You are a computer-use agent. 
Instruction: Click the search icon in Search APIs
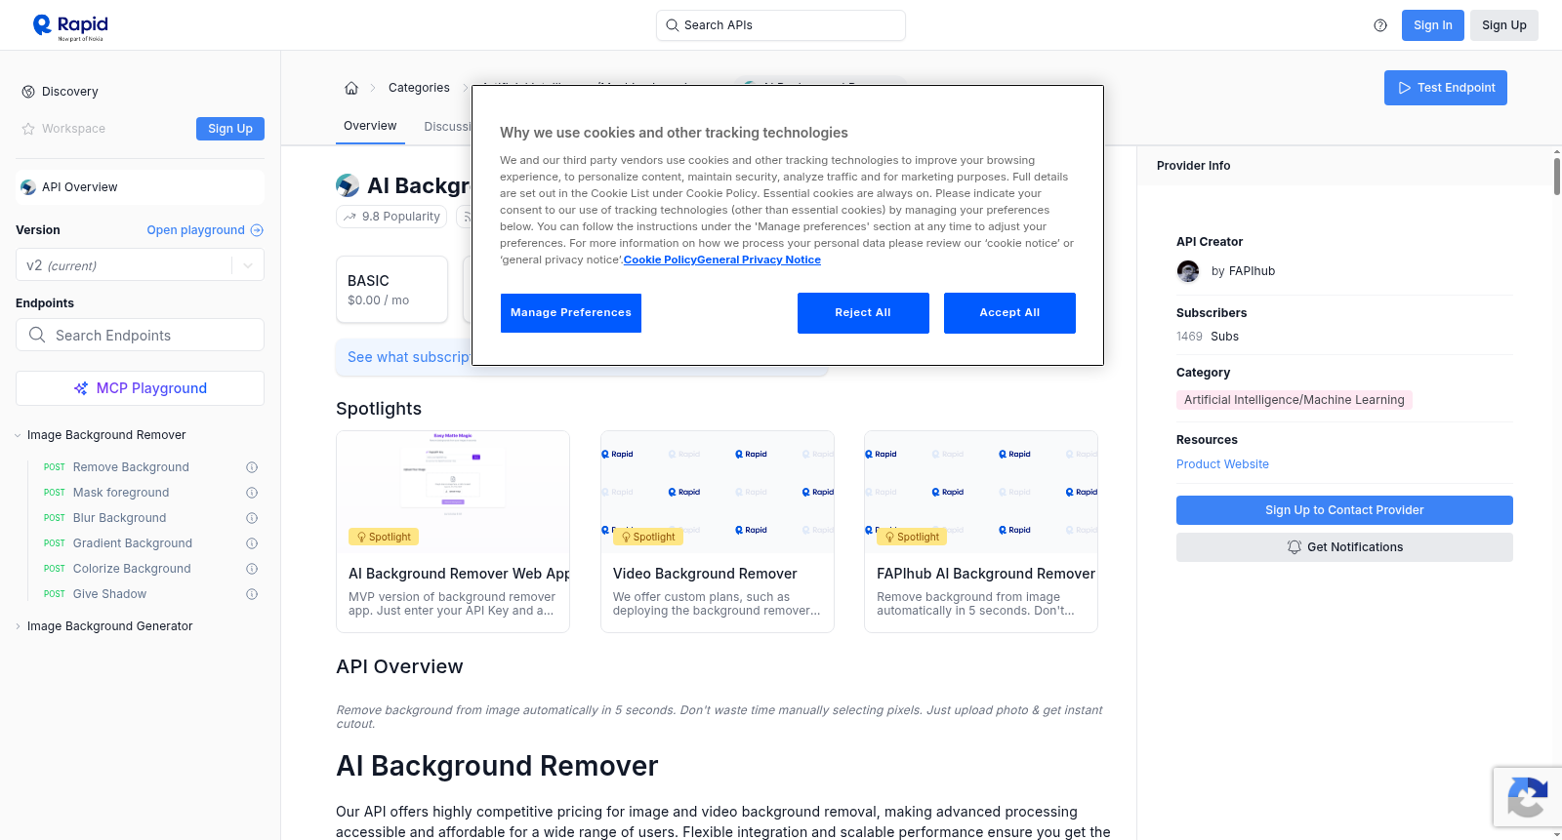(673, 25)
